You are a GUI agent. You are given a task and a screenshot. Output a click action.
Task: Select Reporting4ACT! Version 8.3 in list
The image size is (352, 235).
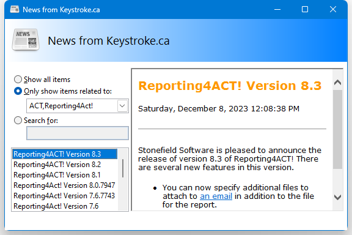[x=65, y=154]
